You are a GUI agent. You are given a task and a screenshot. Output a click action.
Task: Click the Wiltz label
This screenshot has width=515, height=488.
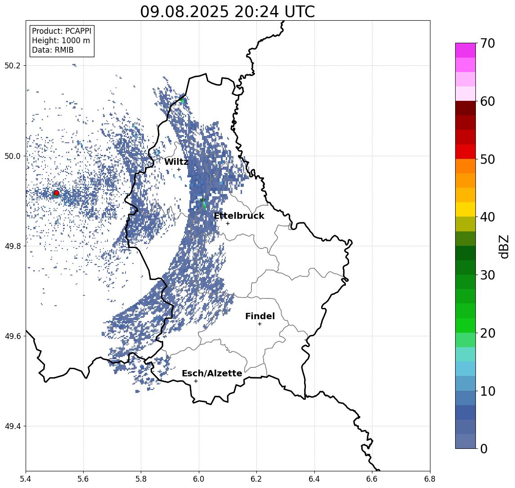coord(176,162)
